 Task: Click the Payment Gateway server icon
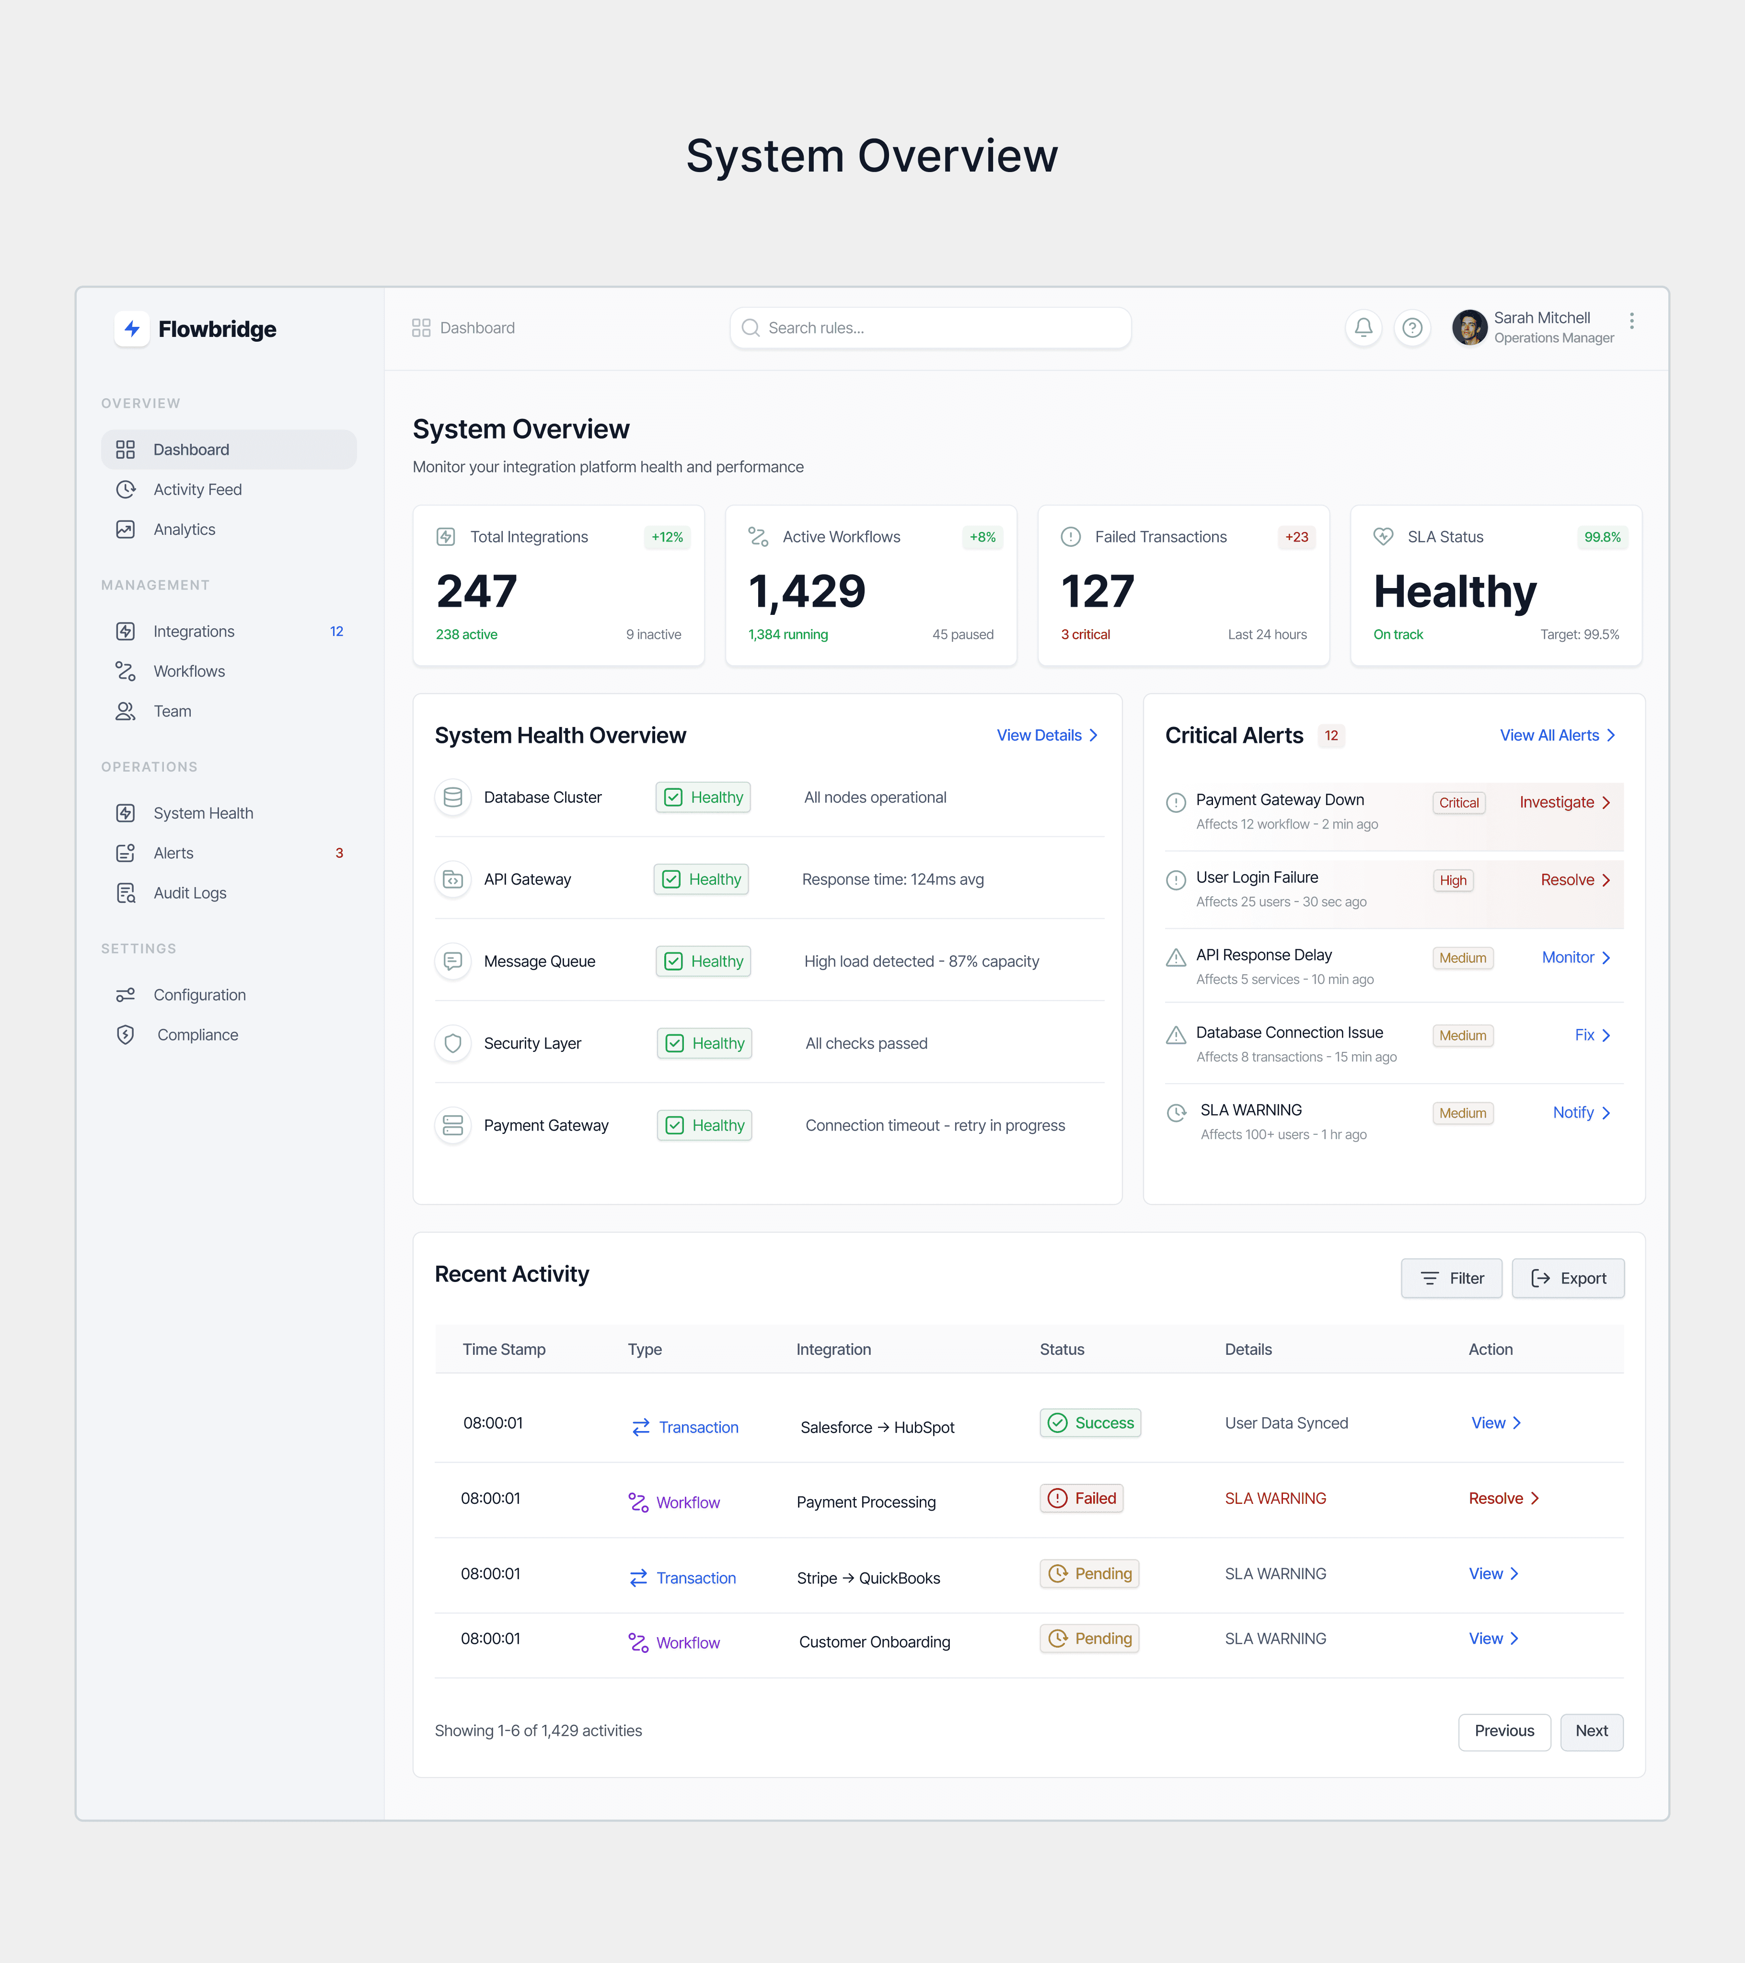[453, 1126]
